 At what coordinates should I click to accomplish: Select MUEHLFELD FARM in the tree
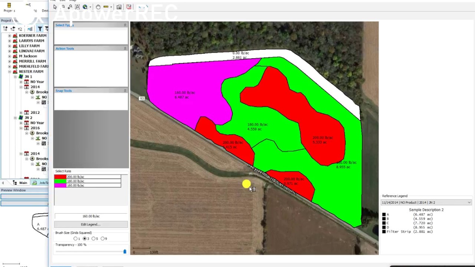coord(33,67)
